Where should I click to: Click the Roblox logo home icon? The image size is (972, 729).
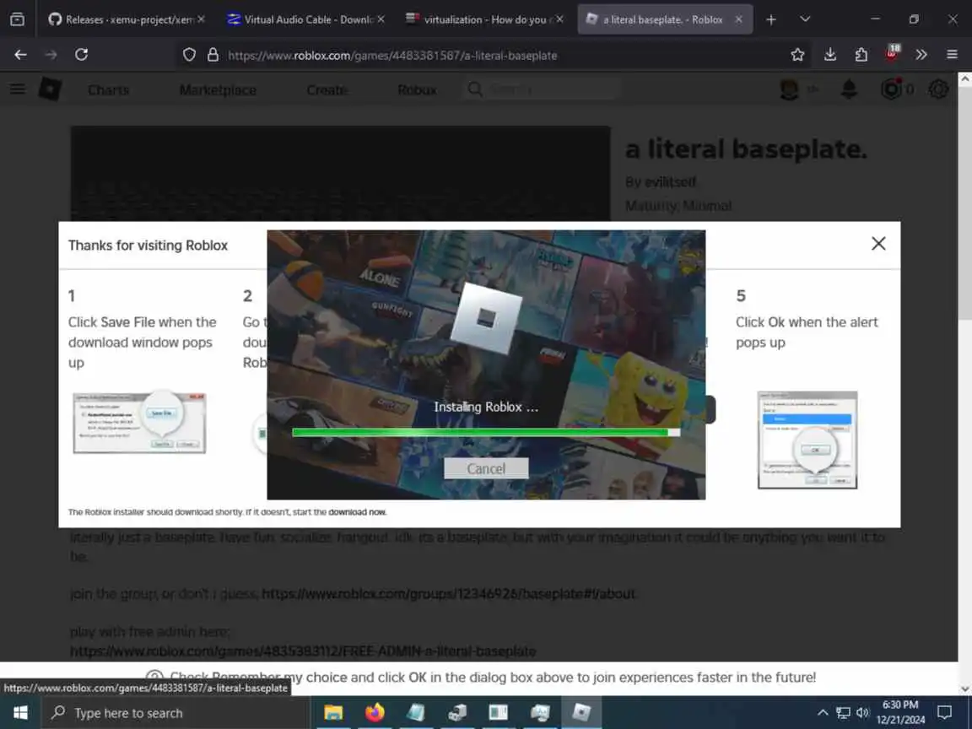coord(50,89)
